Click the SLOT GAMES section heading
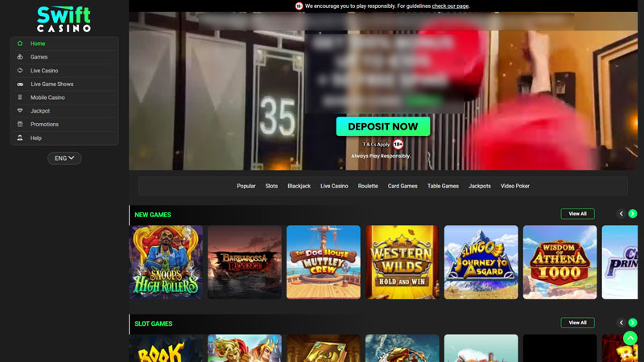Viewport: 644px width, 362px height. [x=154, y=323]
